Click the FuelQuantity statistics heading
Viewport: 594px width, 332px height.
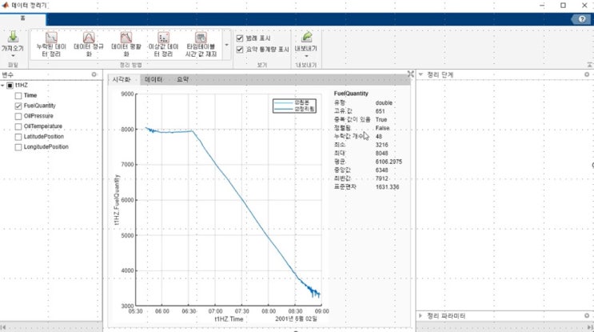pyautogui.click(x=351, y=94)
